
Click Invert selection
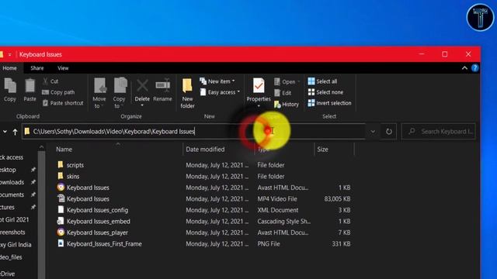(329, 103)
